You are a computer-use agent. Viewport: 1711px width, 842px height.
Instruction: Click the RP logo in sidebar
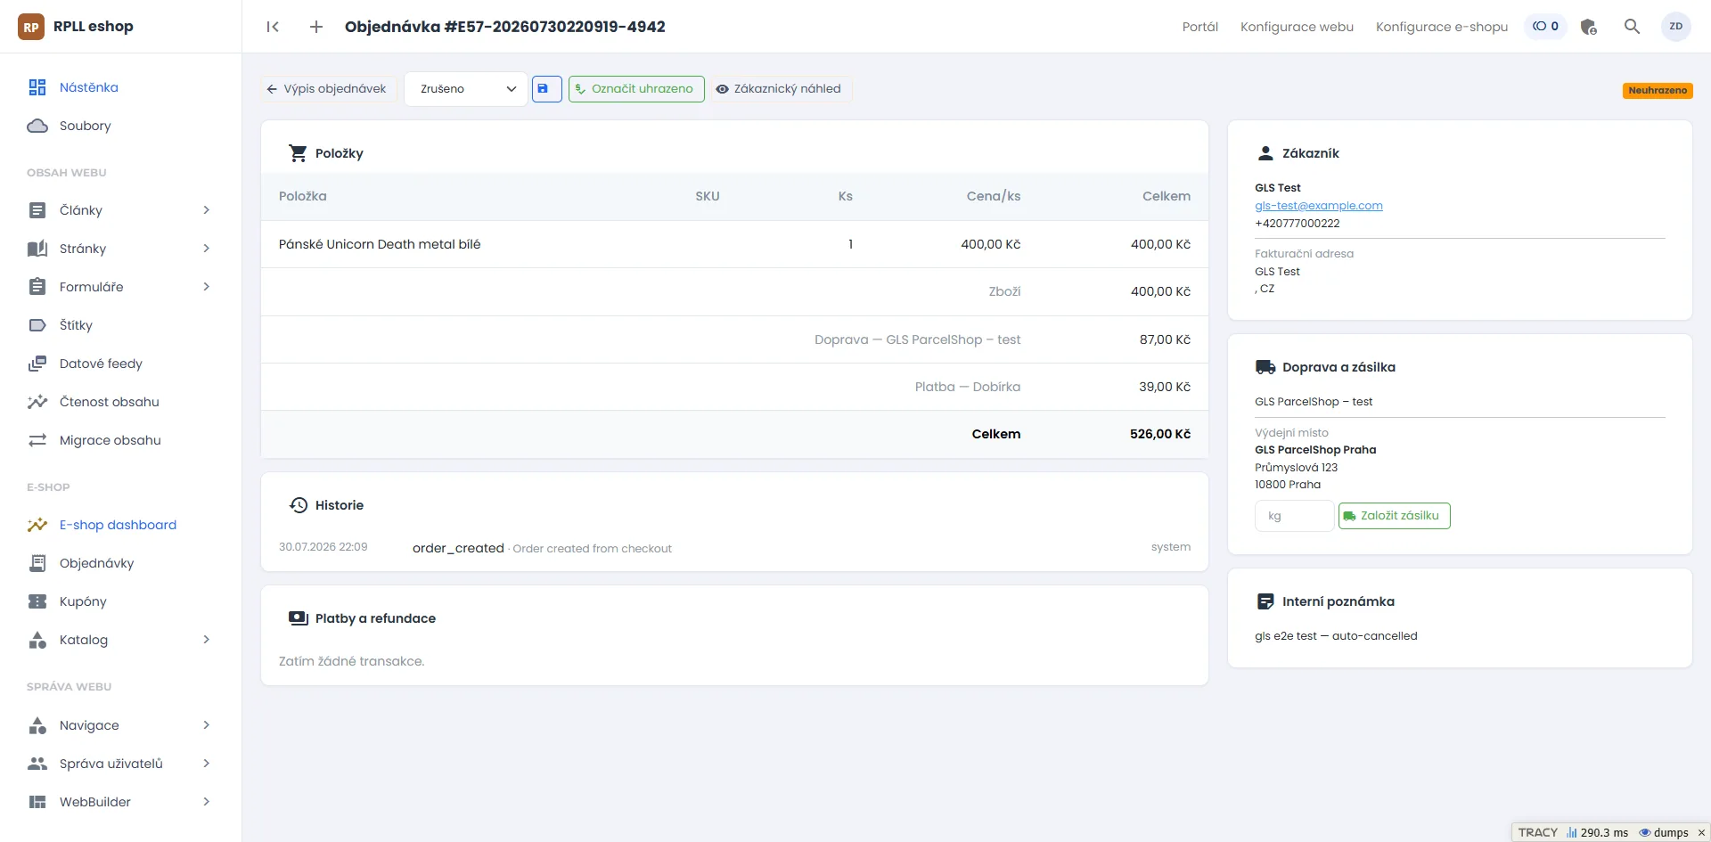(x=31, y=27)
